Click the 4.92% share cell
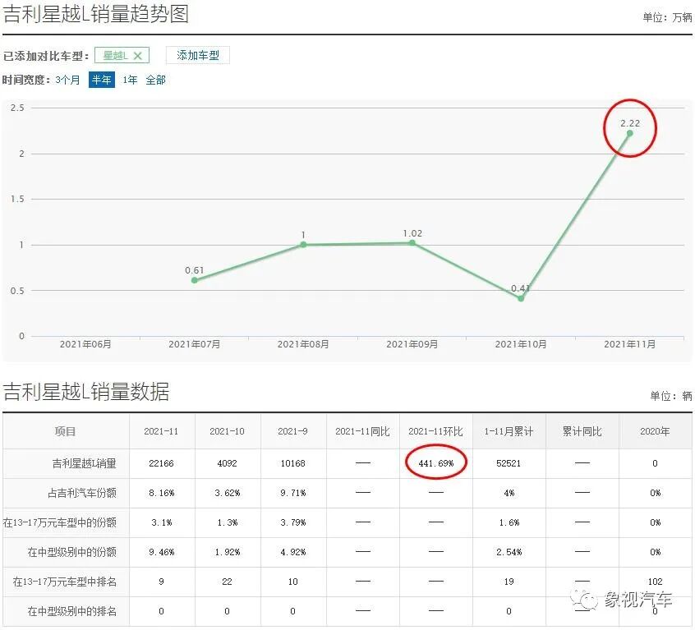695x630 pixels. tap(292, 553)
